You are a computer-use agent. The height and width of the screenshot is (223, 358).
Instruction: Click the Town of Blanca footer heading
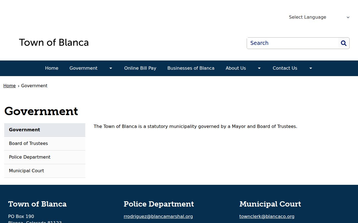(37, 204)
